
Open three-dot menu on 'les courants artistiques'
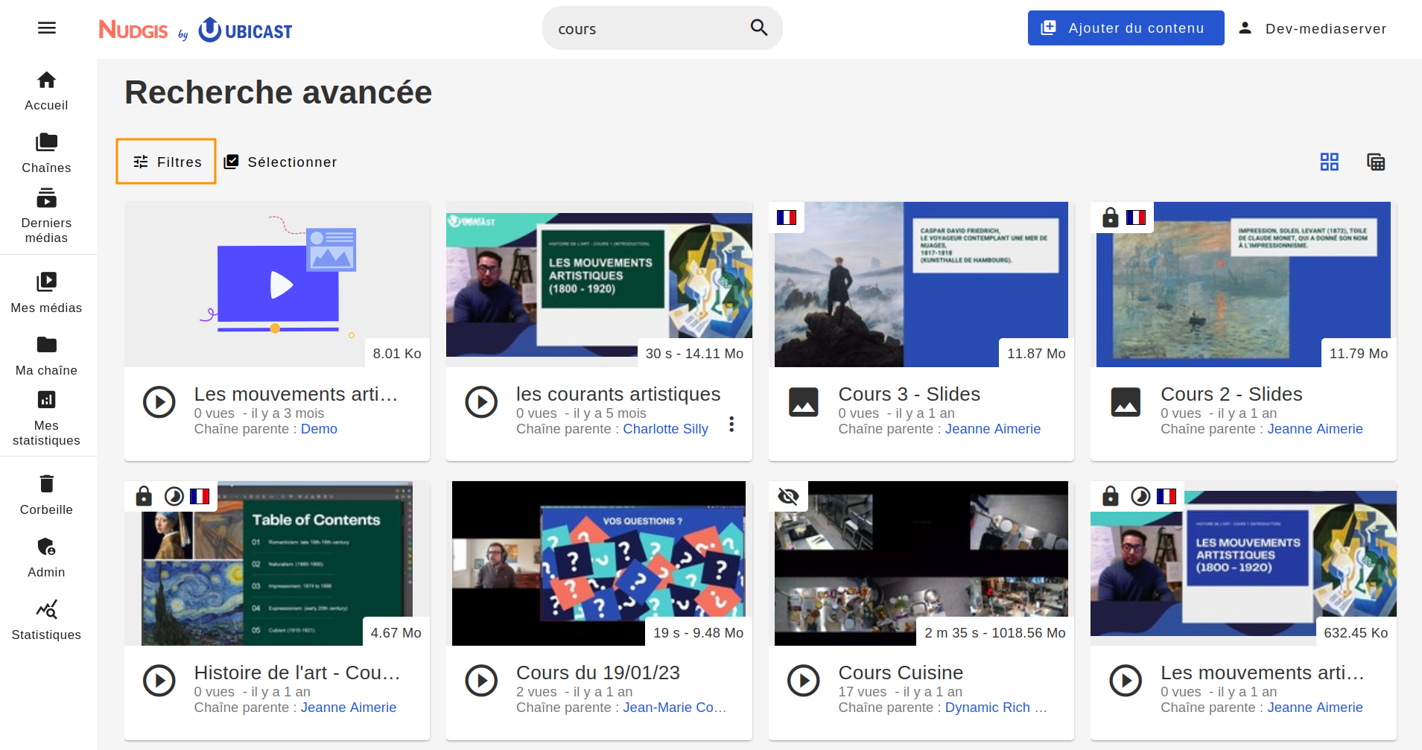click(731, 424)
